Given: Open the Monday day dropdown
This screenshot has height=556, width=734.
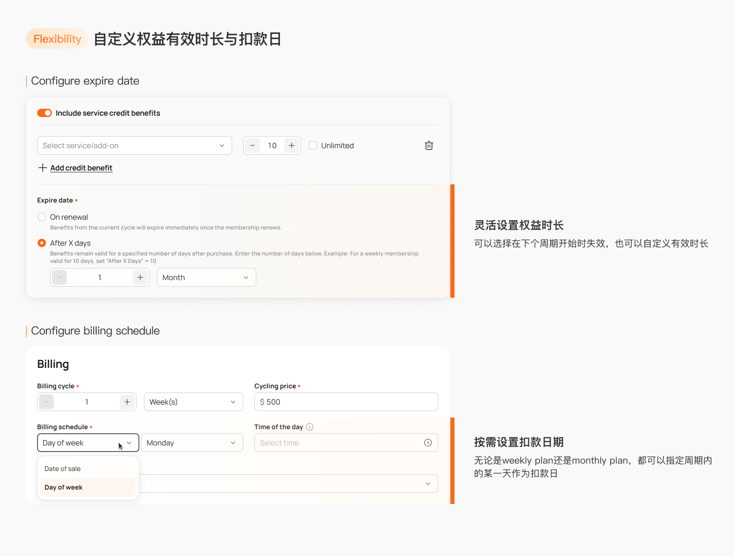Looking at the screenshot, I should coord(192,443).
